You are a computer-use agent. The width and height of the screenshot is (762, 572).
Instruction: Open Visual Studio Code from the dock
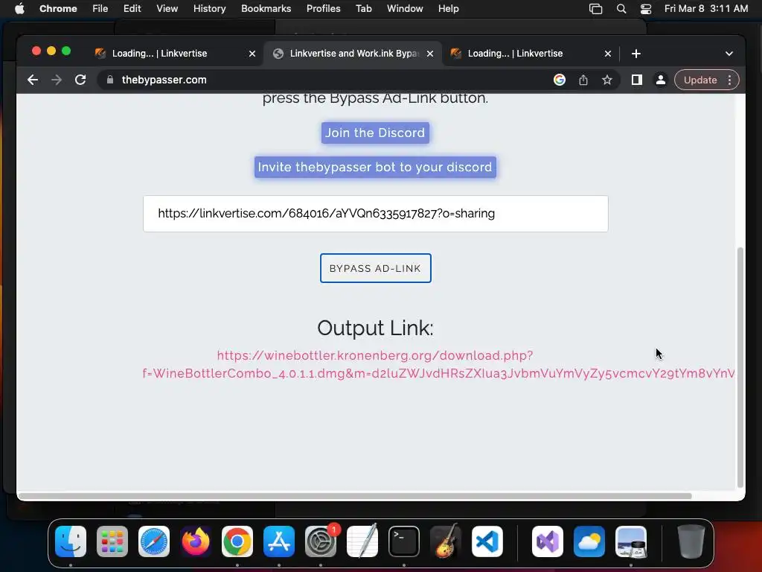(487, 541)
